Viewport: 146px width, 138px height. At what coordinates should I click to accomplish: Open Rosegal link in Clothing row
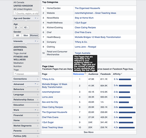point(92,47)
